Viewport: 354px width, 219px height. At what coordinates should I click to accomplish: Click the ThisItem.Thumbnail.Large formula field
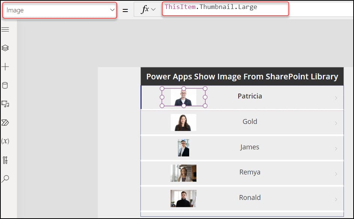[225, 9]
